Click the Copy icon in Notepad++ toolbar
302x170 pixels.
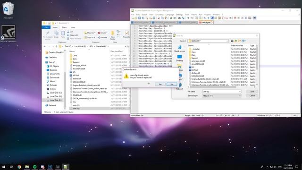162,18
